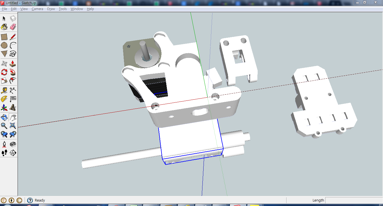Click the Zoom Extents icon
Image resolution: width=383 pixels, height=206 pixels.
click(13, 126)
